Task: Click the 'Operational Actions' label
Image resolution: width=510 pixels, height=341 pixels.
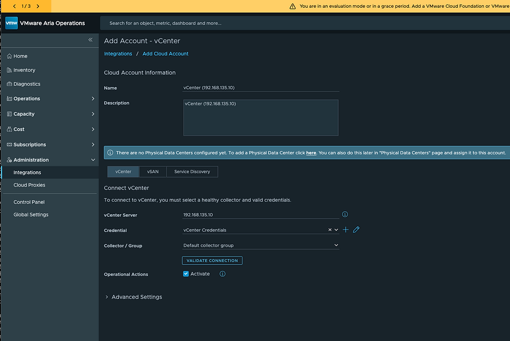Action: (126, 274)
